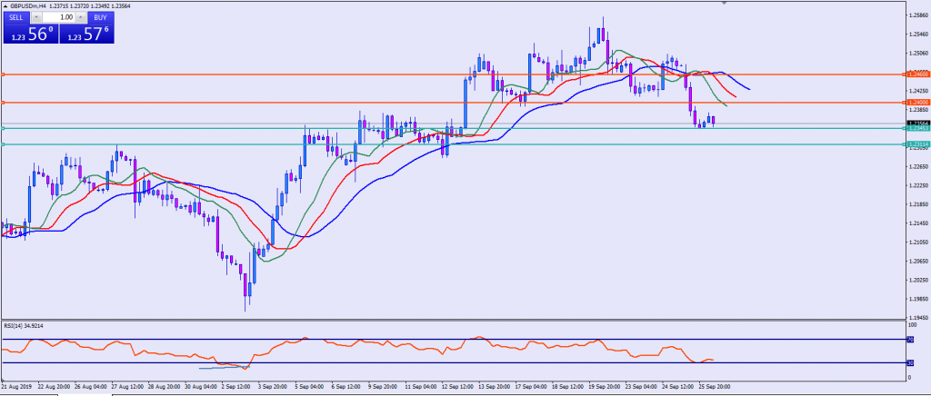The height and width of the screenshot is (396, 931).
Task: Click the RSI 30 level label
Action: 910,363
